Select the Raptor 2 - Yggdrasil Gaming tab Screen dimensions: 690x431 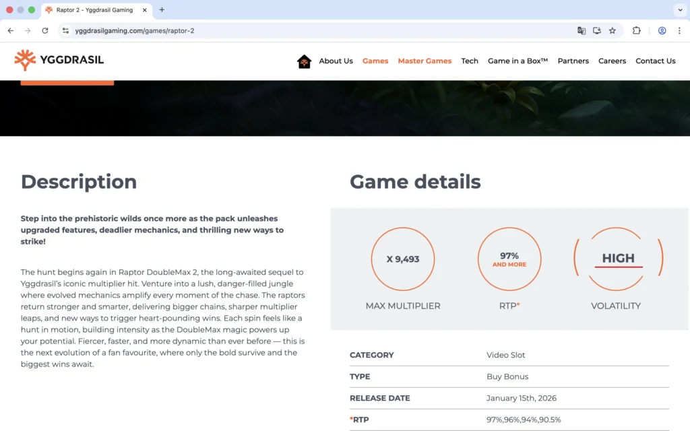click(97, 10)
